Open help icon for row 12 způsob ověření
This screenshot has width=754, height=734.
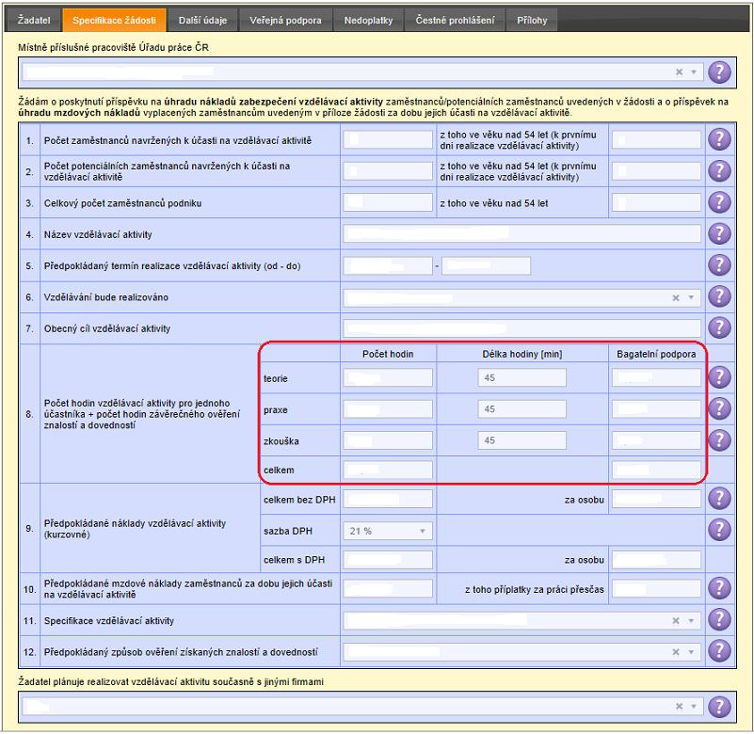(x=719, y=651)
